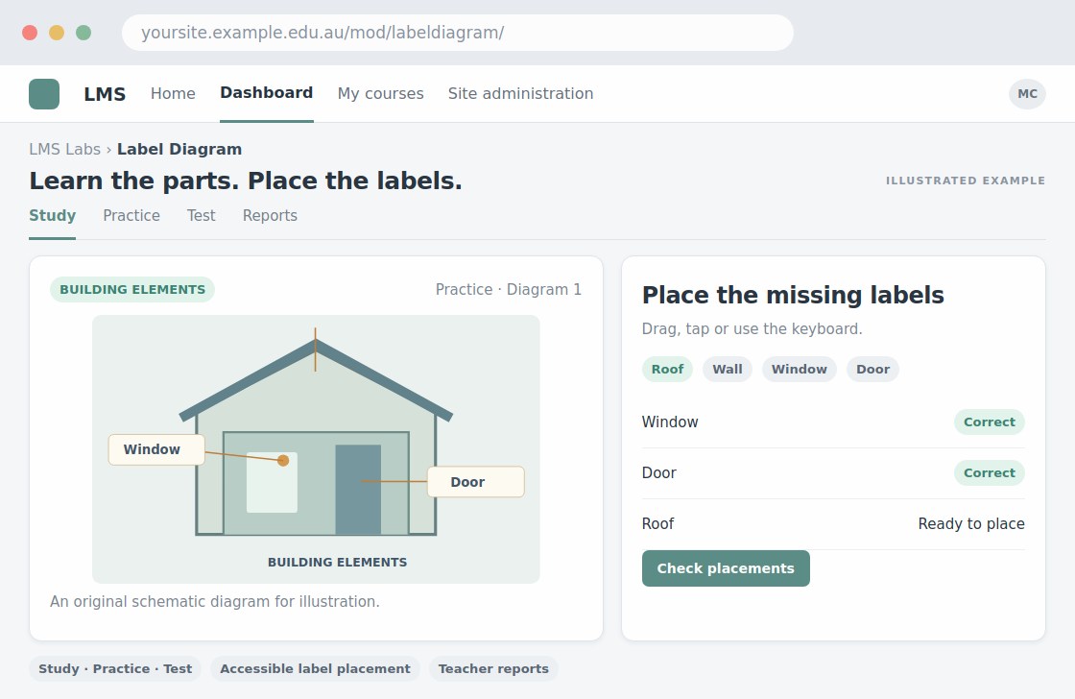Select the Door label chip
This screenshot has width=1075, height=699.
click(x=872, y=369)
